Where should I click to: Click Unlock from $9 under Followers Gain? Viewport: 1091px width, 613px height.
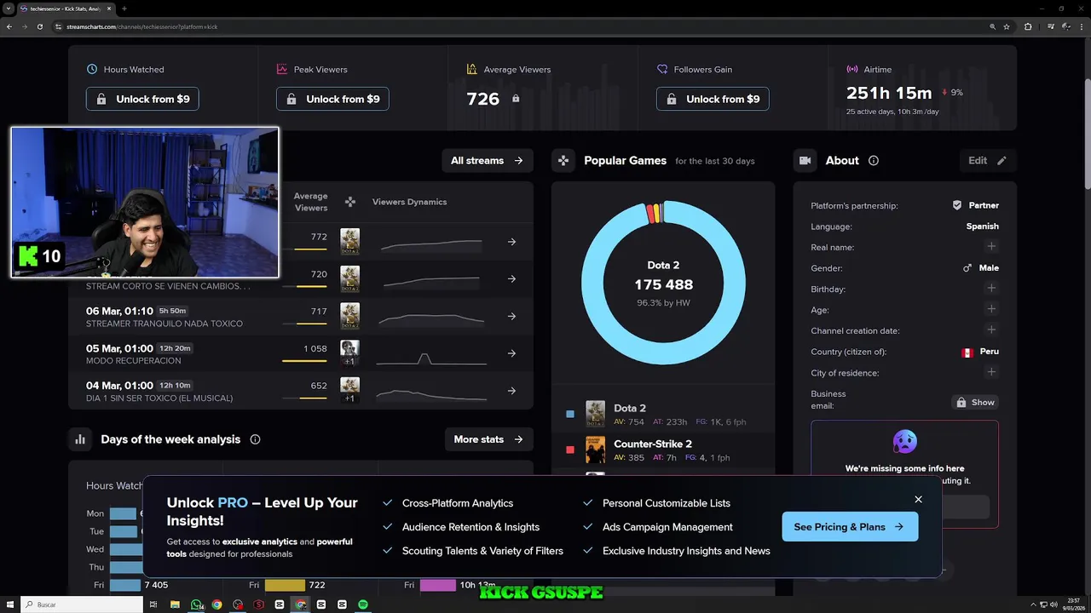713,99
